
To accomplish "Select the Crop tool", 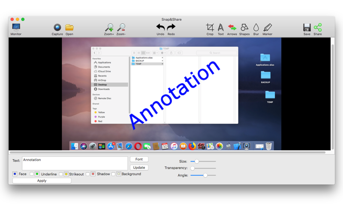I will pos(210,29).
